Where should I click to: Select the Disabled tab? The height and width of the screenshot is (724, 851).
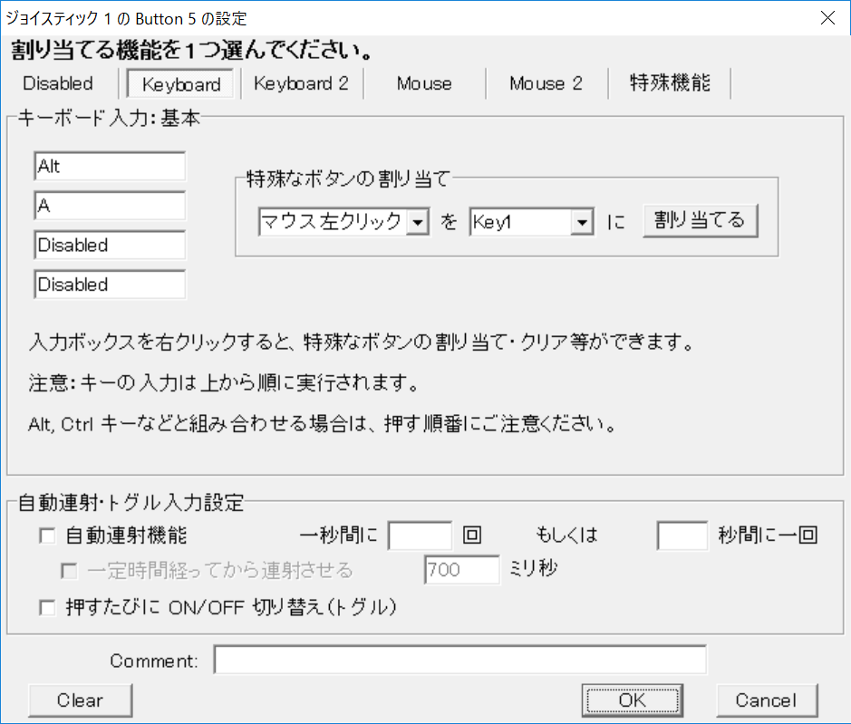point(57,83)
